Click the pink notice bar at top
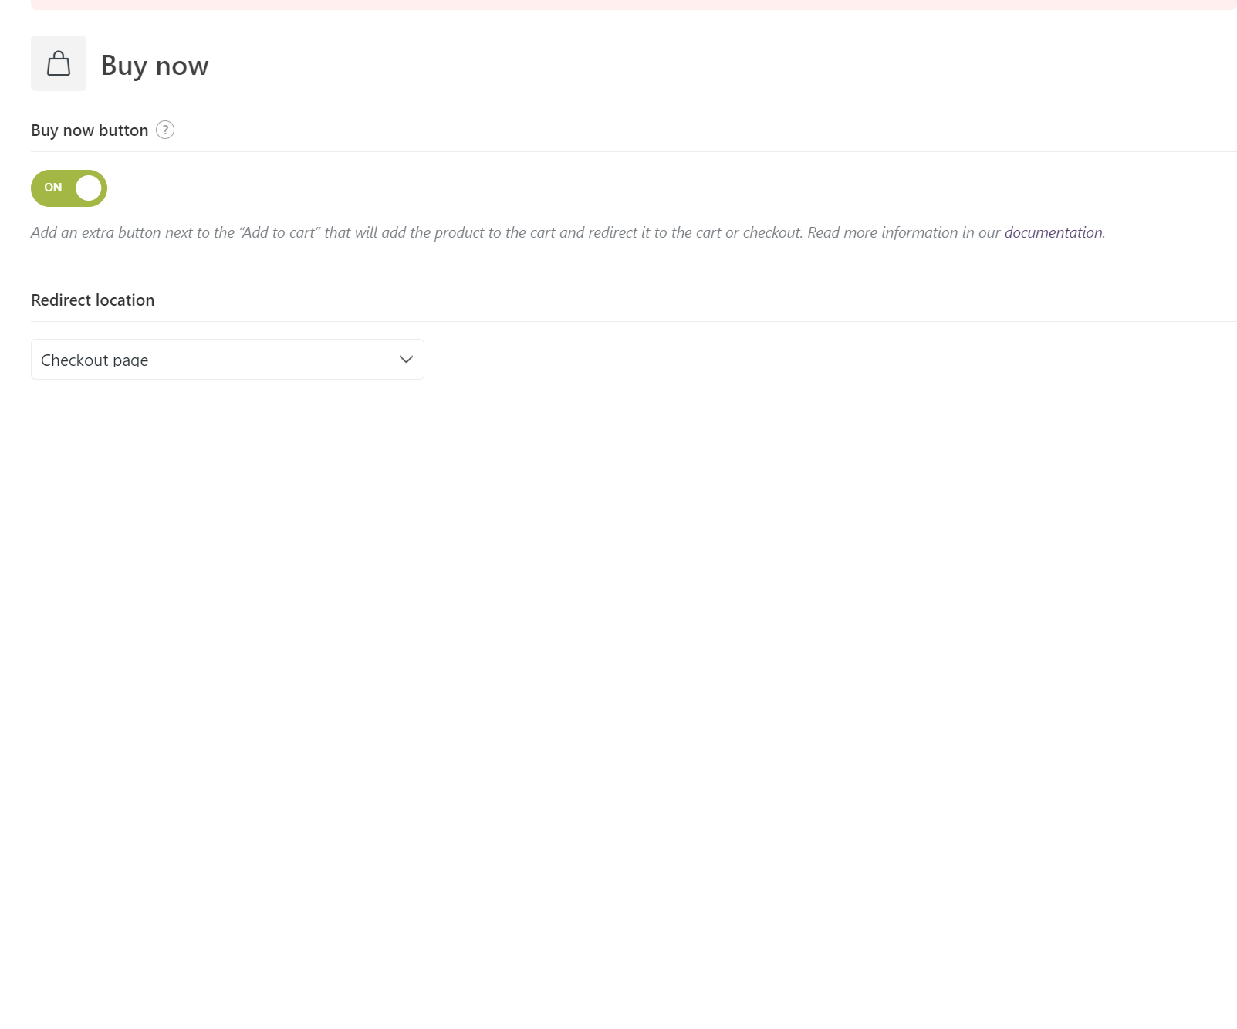 634,5
